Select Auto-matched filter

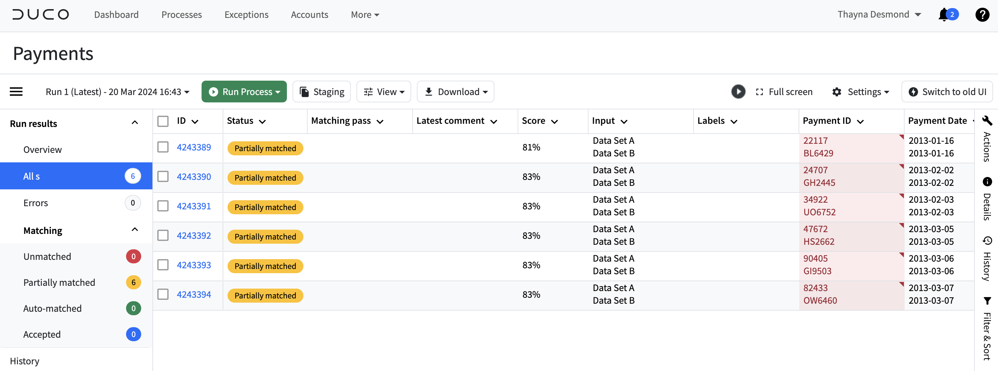(76, 308)
